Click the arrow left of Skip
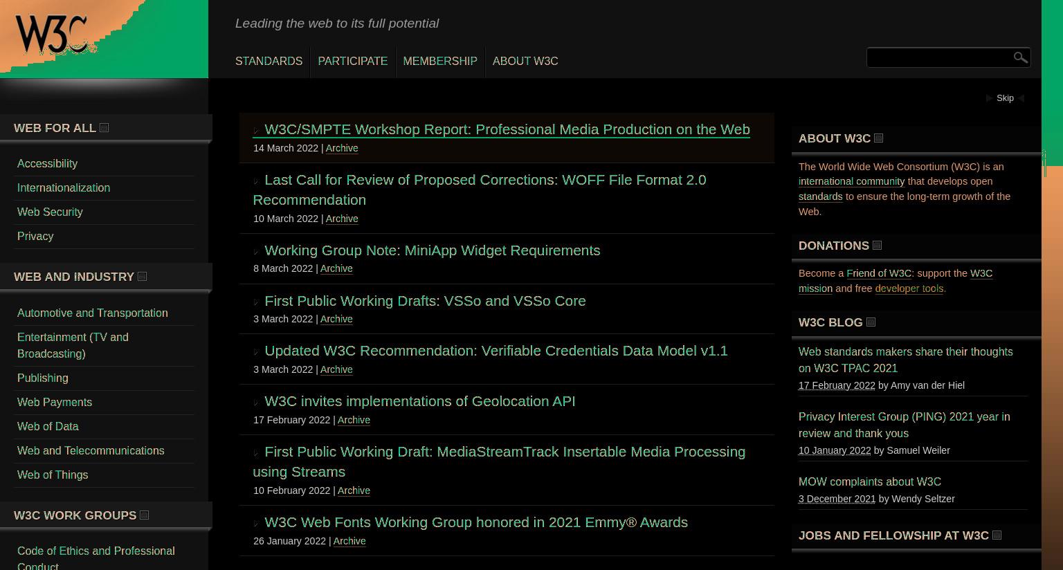This screenshot has height=570, width=1063. click(989, 98)
